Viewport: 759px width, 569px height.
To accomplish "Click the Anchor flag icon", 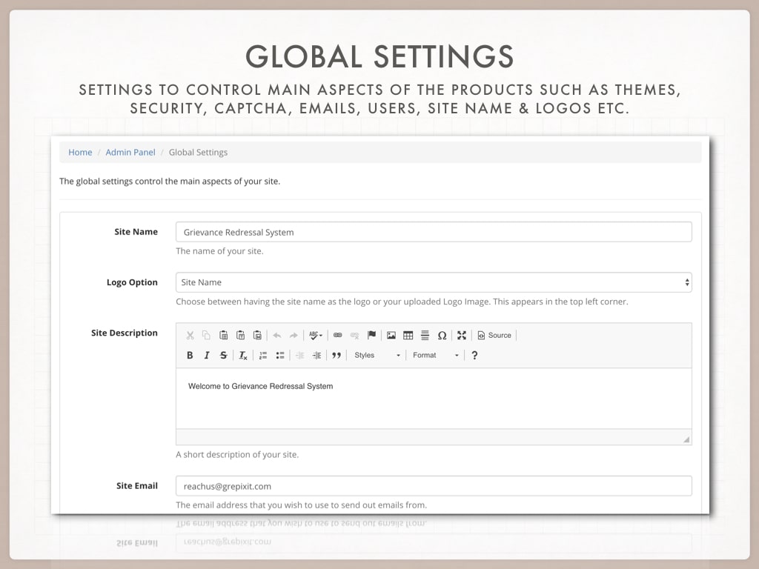I will (371, 336).
